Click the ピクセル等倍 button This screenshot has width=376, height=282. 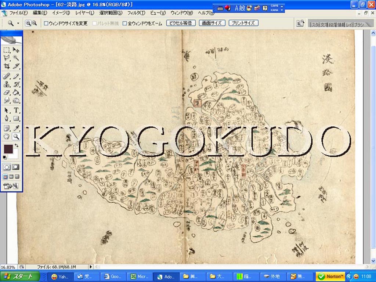point(181,23)
